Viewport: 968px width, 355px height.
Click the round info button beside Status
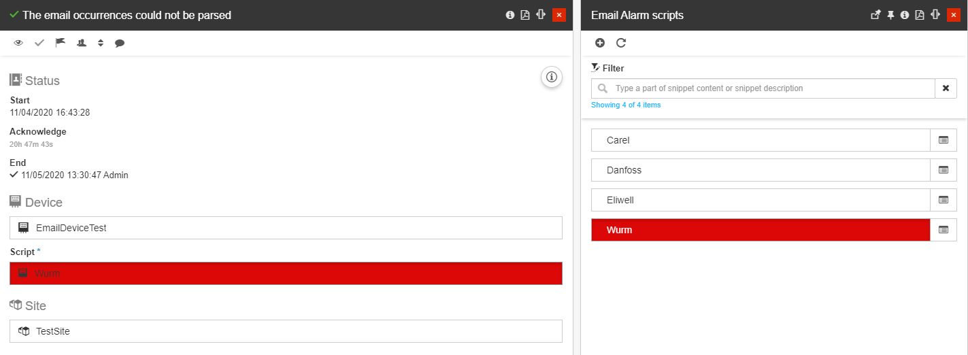coord(552,77)
